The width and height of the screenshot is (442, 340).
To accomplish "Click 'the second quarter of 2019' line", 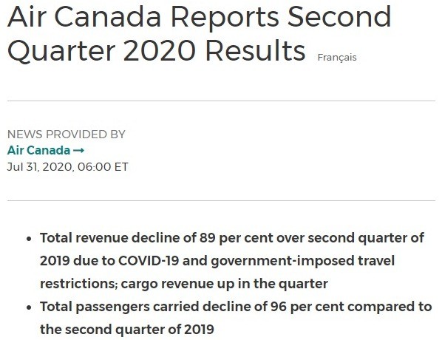I will coord(127,330).
